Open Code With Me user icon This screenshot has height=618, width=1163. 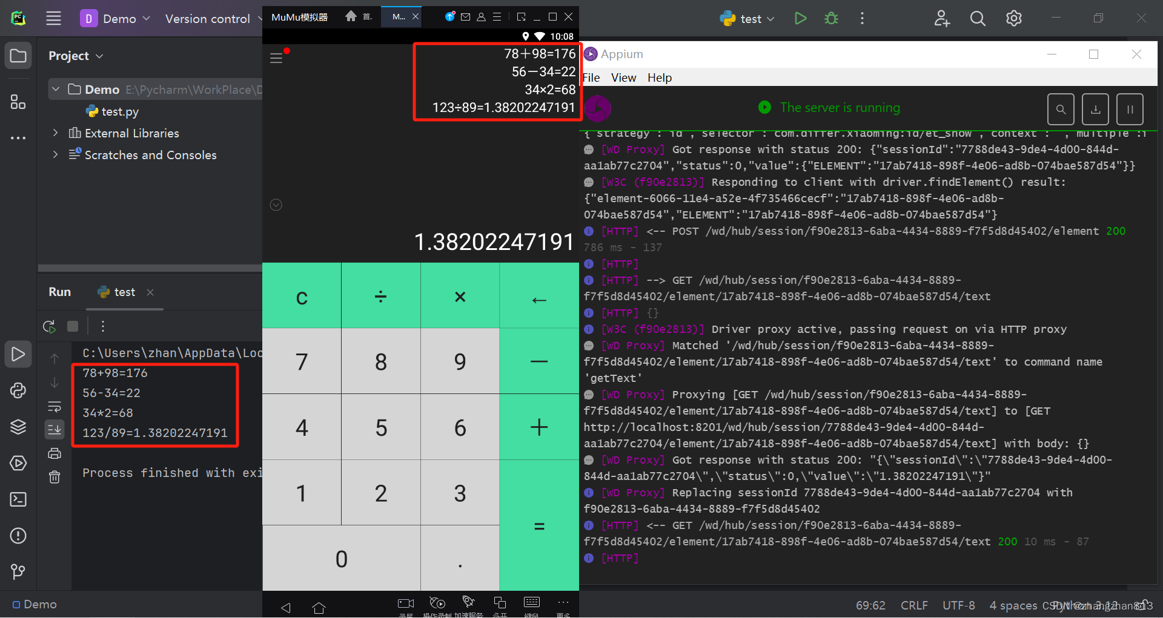coord(942,18)
